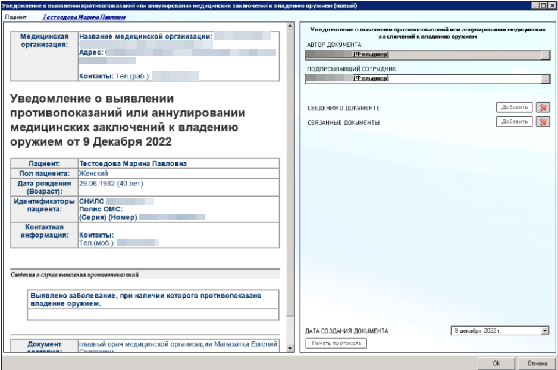The width and height of the screenshot is (558, 370).
Task: Click the Связанные документы label
Action: coord(343,122)
